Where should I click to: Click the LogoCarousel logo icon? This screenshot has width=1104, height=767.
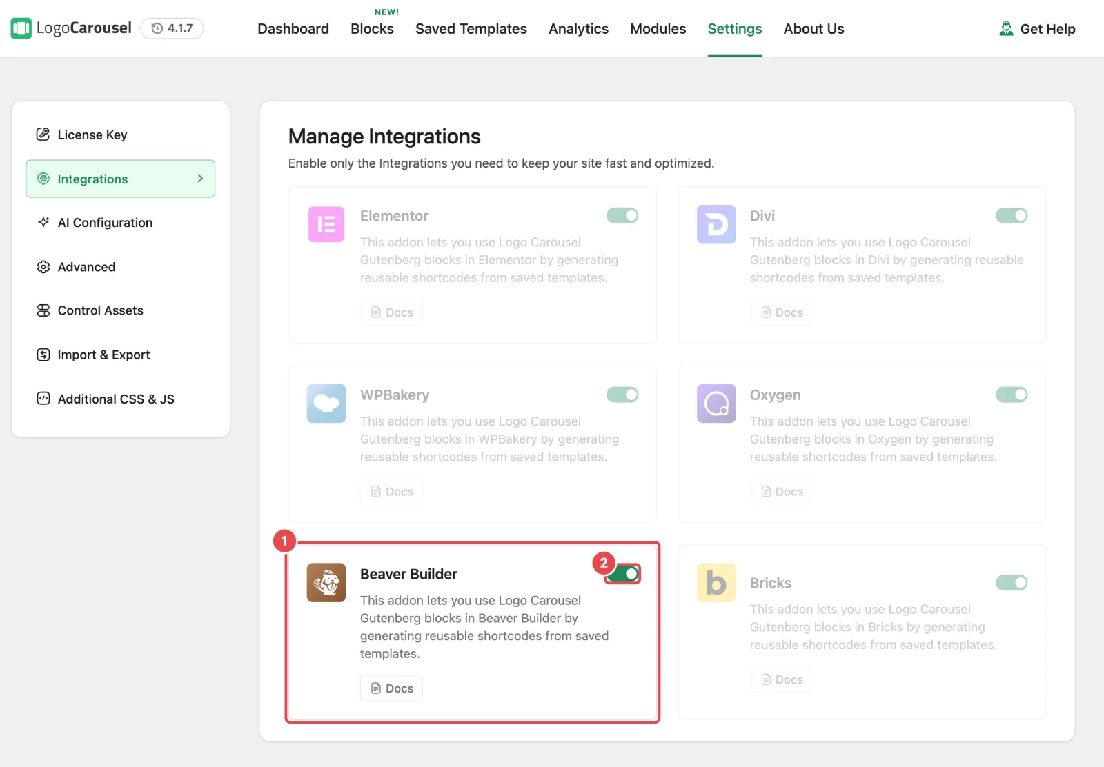[21, 28]
